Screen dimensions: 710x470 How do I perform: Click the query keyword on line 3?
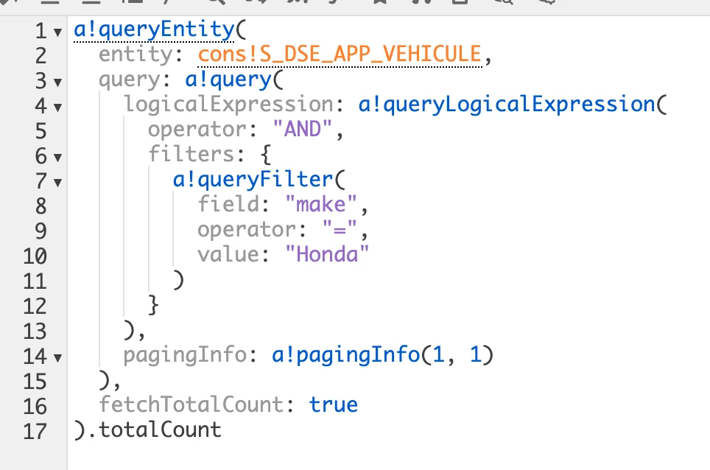(130, 80)
